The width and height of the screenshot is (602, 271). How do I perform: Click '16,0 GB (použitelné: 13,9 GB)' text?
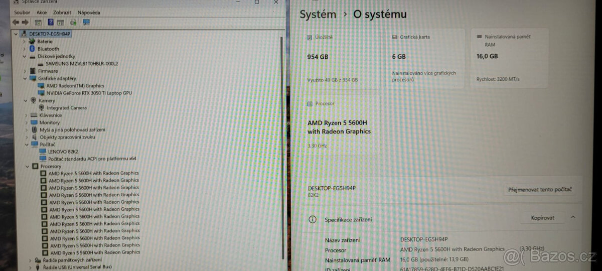pyautogui.click(x=434, y=259)
